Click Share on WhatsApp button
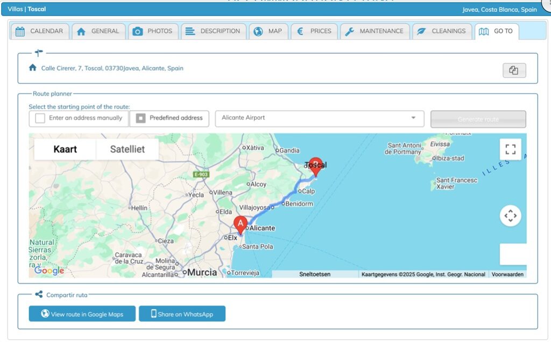This screenshot has width=551, height=342. coord(182,314)
